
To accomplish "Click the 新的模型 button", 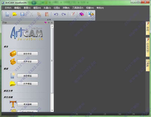I will tap(27, 76).
